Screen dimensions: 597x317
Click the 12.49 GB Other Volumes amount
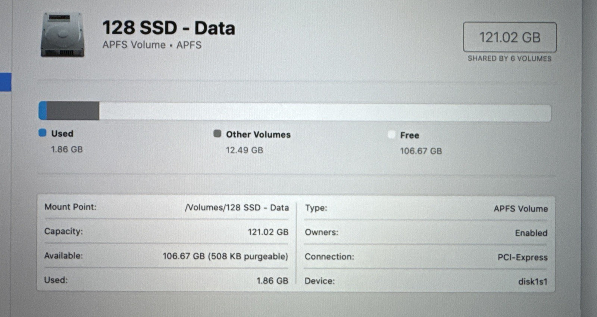click(244, 150)
